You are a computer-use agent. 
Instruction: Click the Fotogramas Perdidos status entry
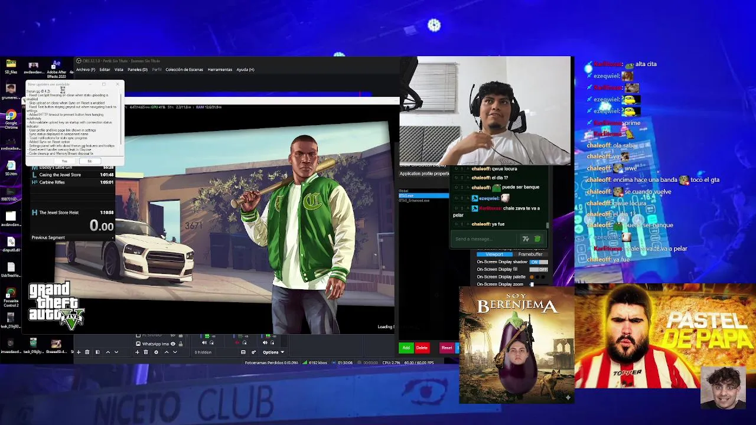pyautogui.click(x=271, y=363)
